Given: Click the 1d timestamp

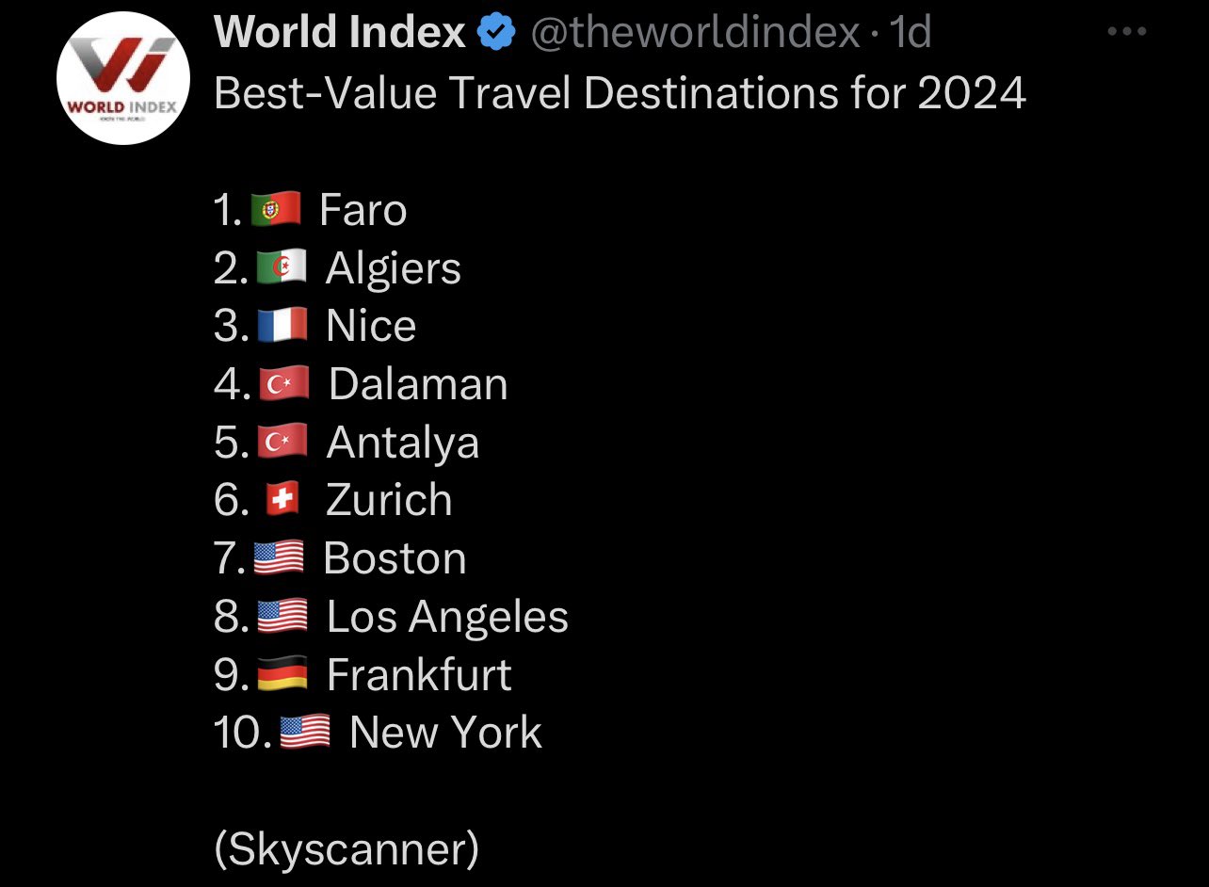Looking at the screenshot, I should pyautogui.click(x=910, y=34).
